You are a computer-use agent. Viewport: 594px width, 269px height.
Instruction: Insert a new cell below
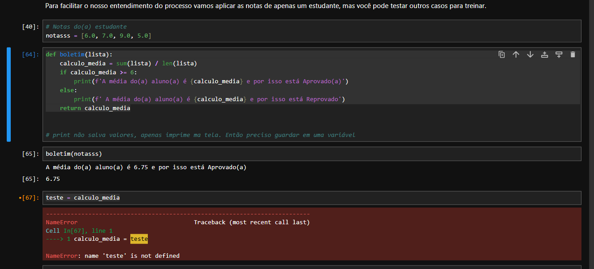[x=559, y=55]
